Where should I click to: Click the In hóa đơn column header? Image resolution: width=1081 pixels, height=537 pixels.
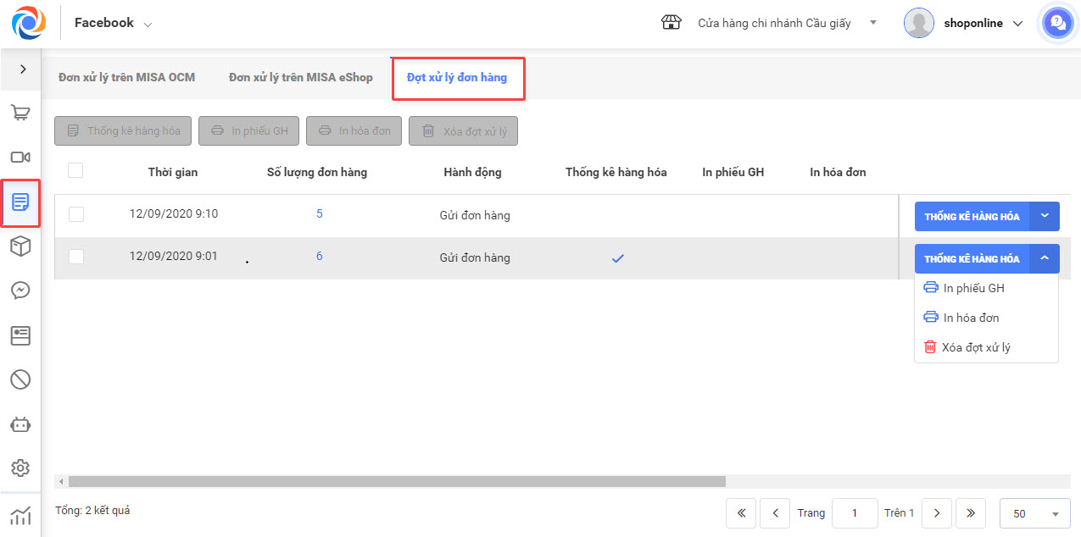coord(838,172)
